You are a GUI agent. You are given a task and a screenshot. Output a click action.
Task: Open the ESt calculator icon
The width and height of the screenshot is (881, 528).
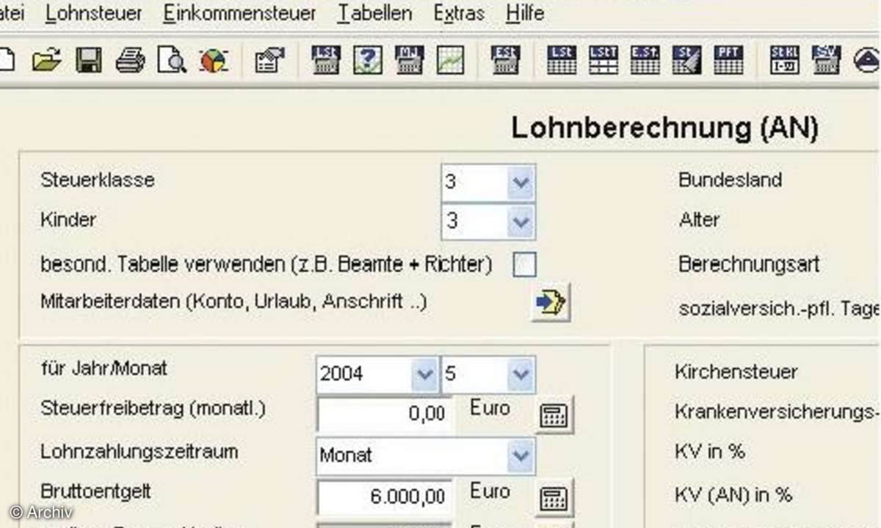click(x=505, y=60)
